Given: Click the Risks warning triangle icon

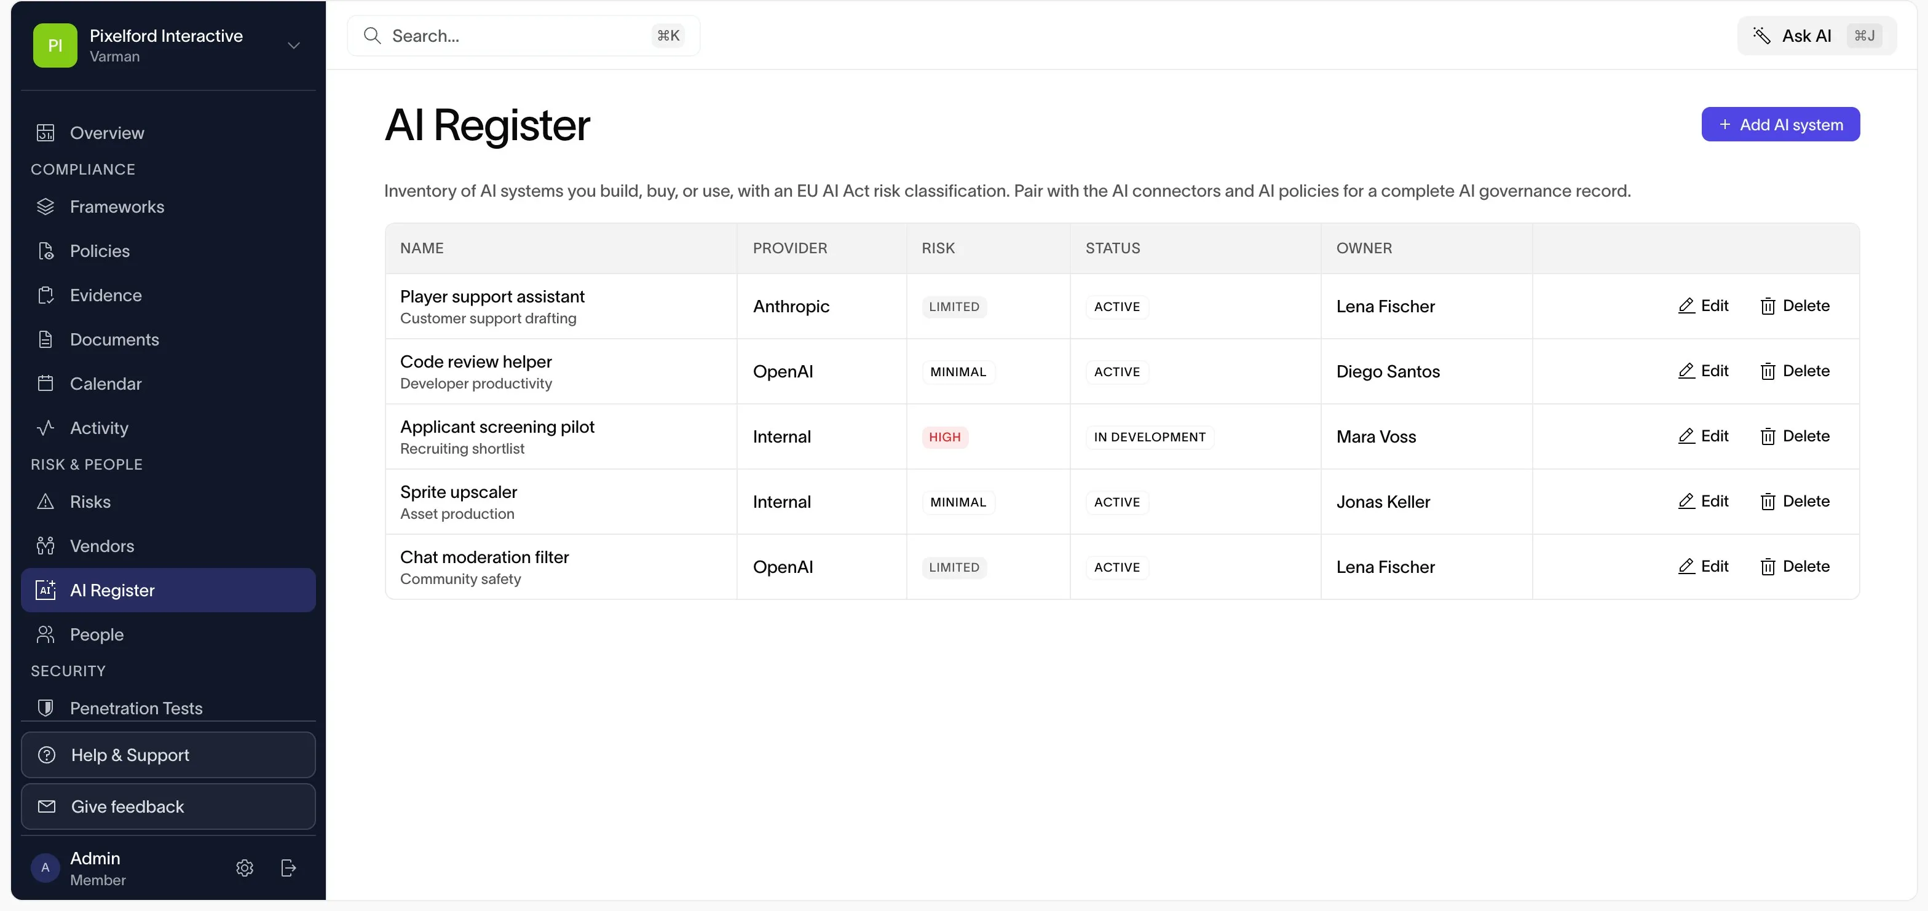Looking at the screenshot, I should [45, 502].
